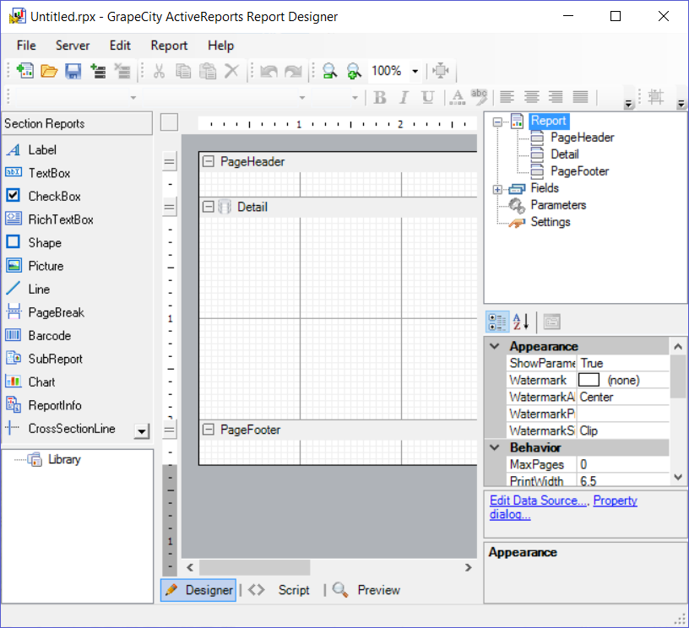Click the Section Reports toolbox header
Image resolution: width=689 pixels, height=628 pixels.
(x=78, y=123)
